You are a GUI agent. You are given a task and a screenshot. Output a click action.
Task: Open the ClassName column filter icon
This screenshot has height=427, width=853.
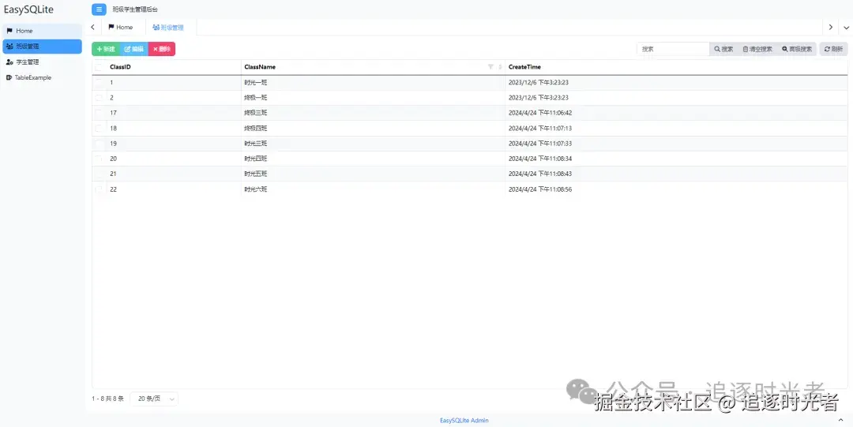pos(490,67)
